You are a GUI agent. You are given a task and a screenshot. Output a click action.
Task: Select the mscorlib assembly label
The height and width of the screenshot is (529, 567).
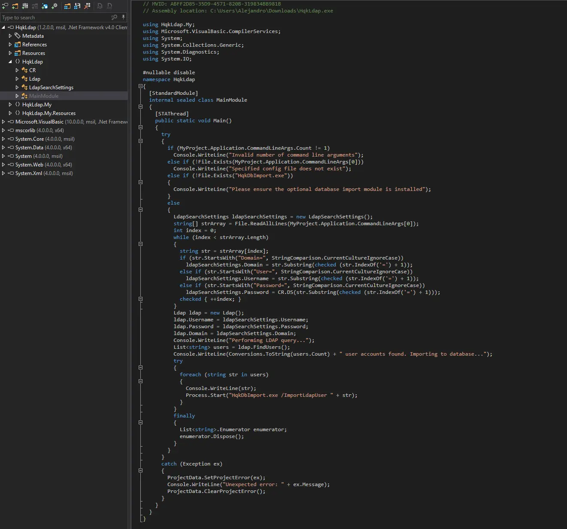pyautogui.click(x=39, y=130)
